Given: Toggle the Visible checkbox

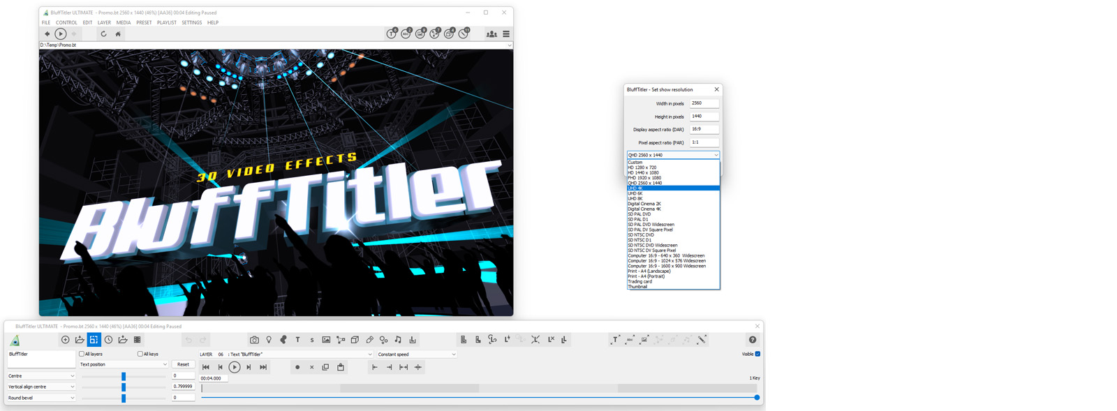Looking at the screenshot, I should [x=757, y=354].
